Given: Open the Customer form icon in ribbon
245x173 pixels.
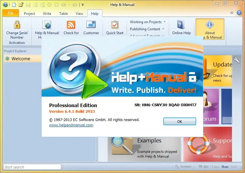Looking at the screenshot, I should (91, 25).
